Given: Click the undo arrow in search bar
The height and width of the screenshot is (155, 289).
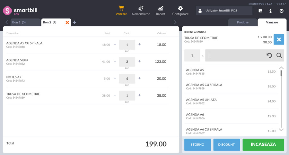Looking at the screenshot, I should point(269,55).
